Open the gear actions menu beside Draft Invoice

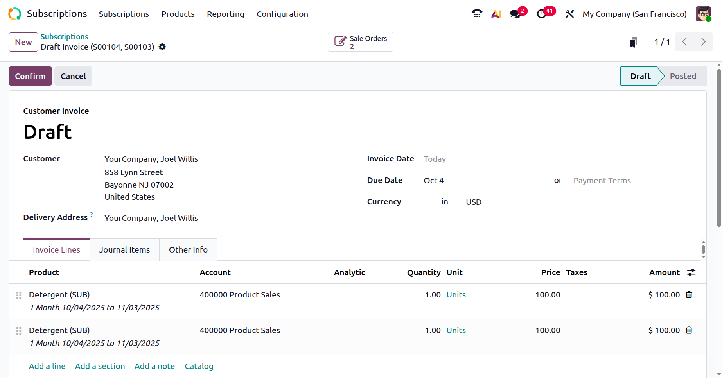coord(162,47)
